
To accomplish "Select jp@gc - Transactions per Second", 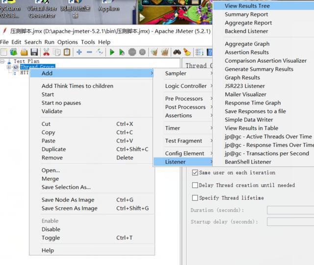I will pos(263,154).
